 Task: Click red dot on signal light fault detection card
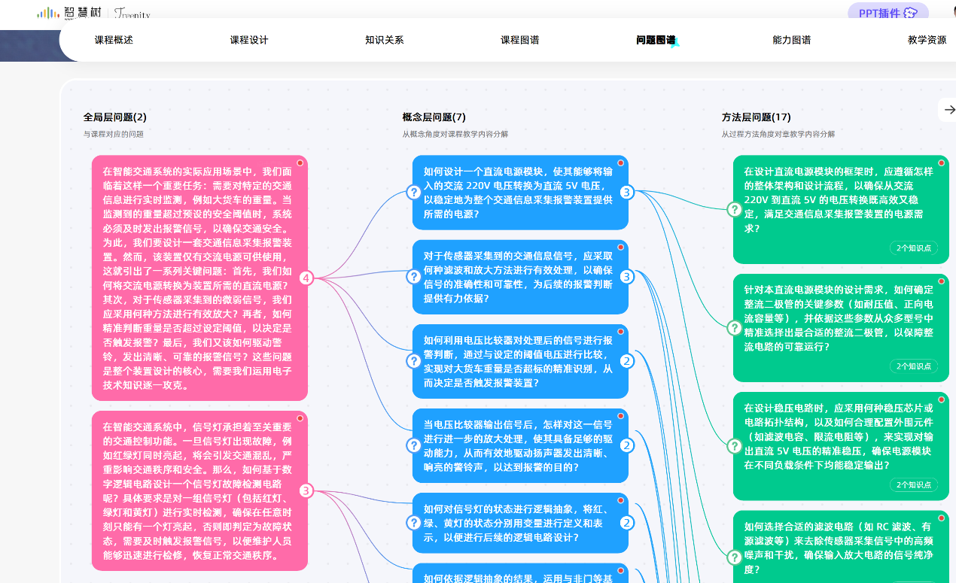tap(300, 418)
